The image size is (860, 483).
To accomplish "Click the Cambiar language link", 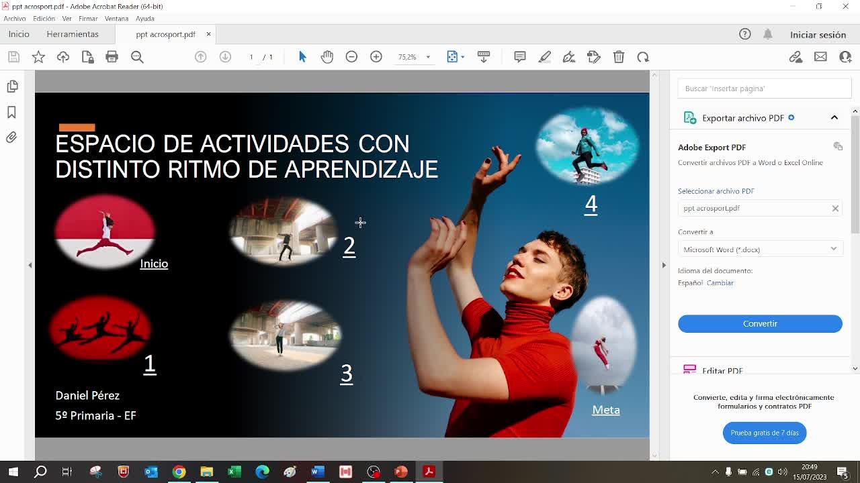I will click(720, 283).
